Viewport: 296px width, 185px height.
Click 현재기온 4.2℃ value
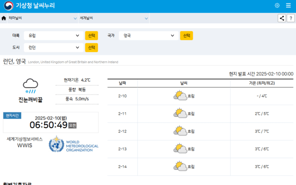coord(77,80)
